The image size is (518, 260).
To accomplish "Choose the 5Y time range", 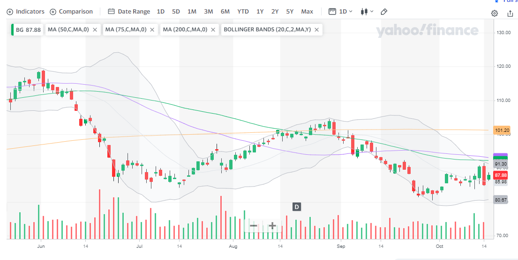I will [290, 11].
